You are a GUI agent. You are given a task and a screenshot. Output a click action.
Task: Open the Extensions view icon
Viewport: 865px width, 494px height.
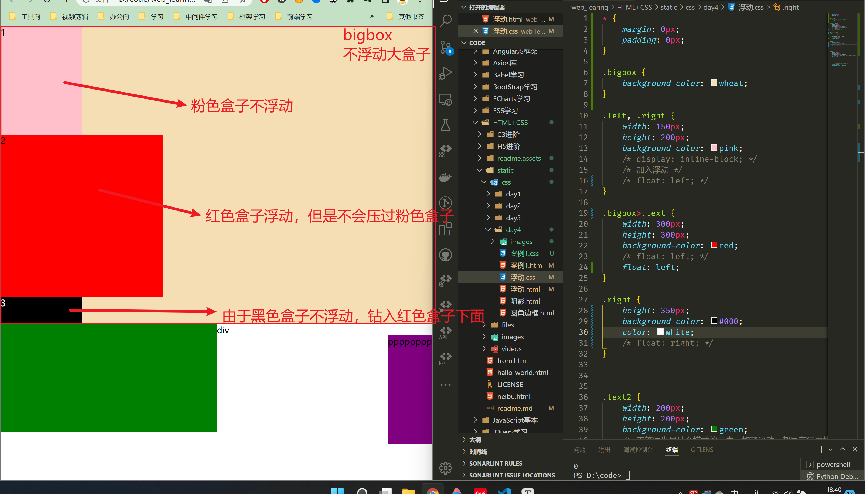[445, 229]
